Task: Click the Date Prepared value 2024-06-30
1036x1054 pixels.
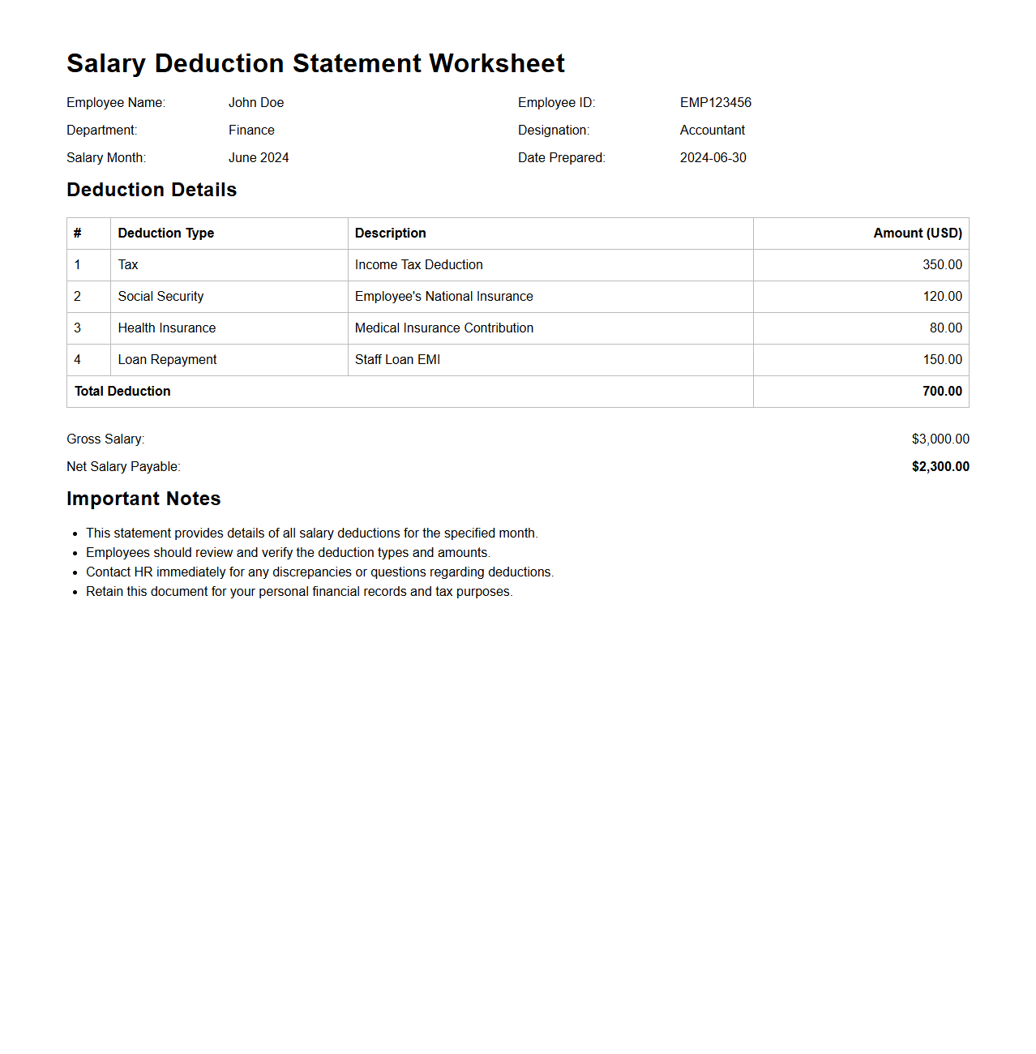Action: click(x=713, y=158)
